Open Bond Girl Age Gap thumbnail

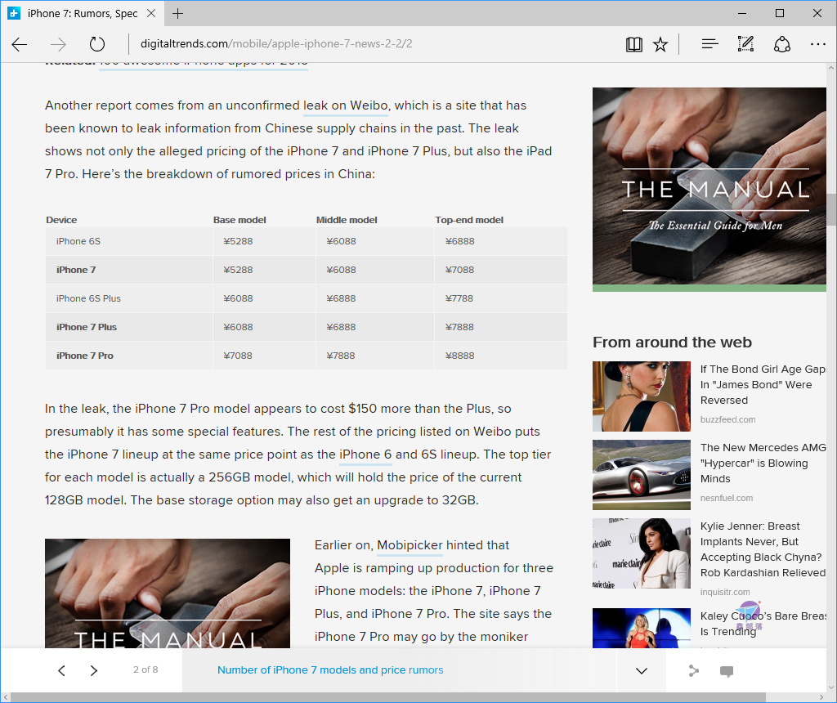coord(641,396)
